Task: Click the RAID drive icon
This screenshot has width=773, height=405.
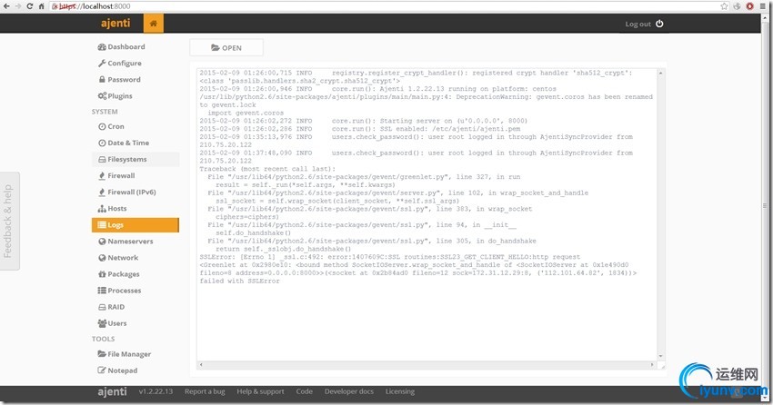Action: [x=102, y=307]
